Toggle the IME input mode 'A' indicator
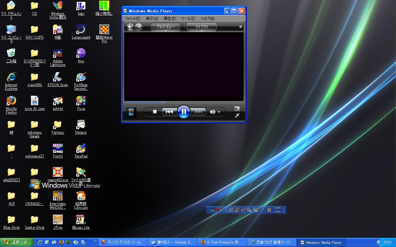Image resolution: width=396 pixels, height=247 pixels. coord(226,210)
